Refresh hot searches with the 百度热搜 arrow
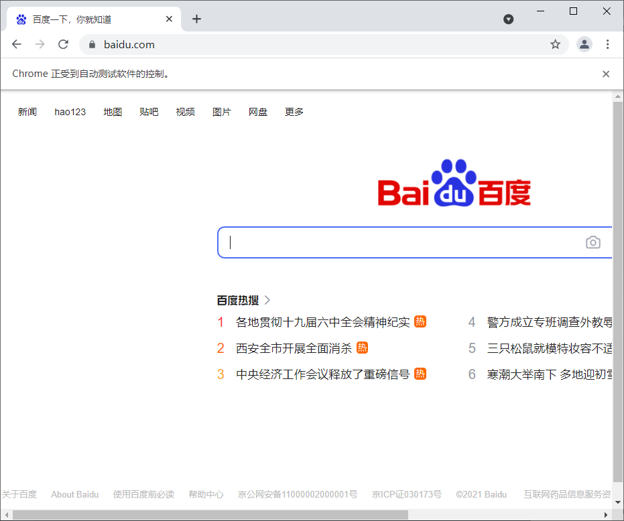This screenshot has height=521, width=624. (267, 300)
